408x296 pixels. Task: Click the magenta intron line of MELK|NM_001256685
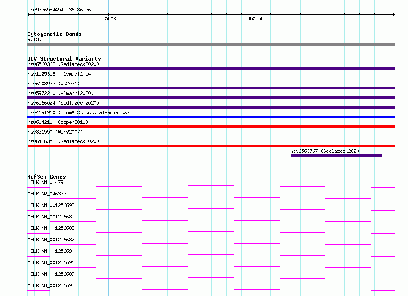(x=211, y=221)
